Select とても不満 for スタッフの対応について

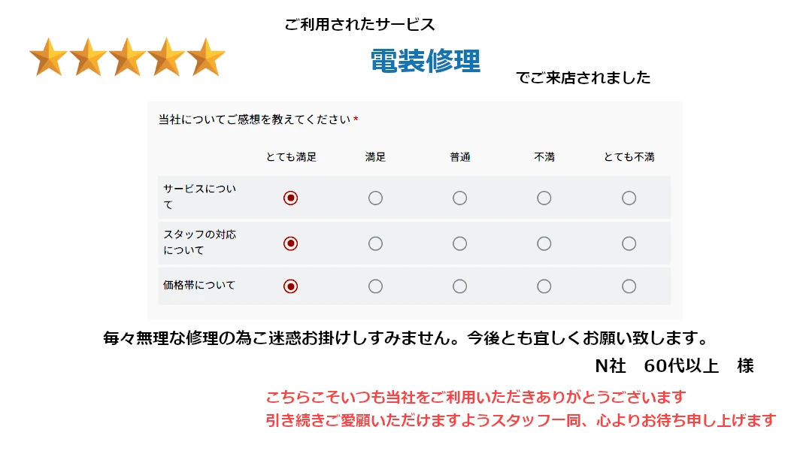(x=629, y=244)
